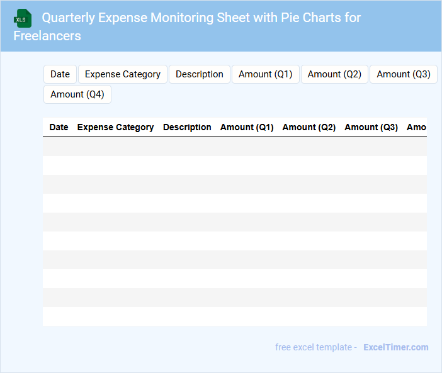Viewport: 442px width, 373px height.
Task: Click the Amount (Q4) tag
Action: [x=77, y=94]
